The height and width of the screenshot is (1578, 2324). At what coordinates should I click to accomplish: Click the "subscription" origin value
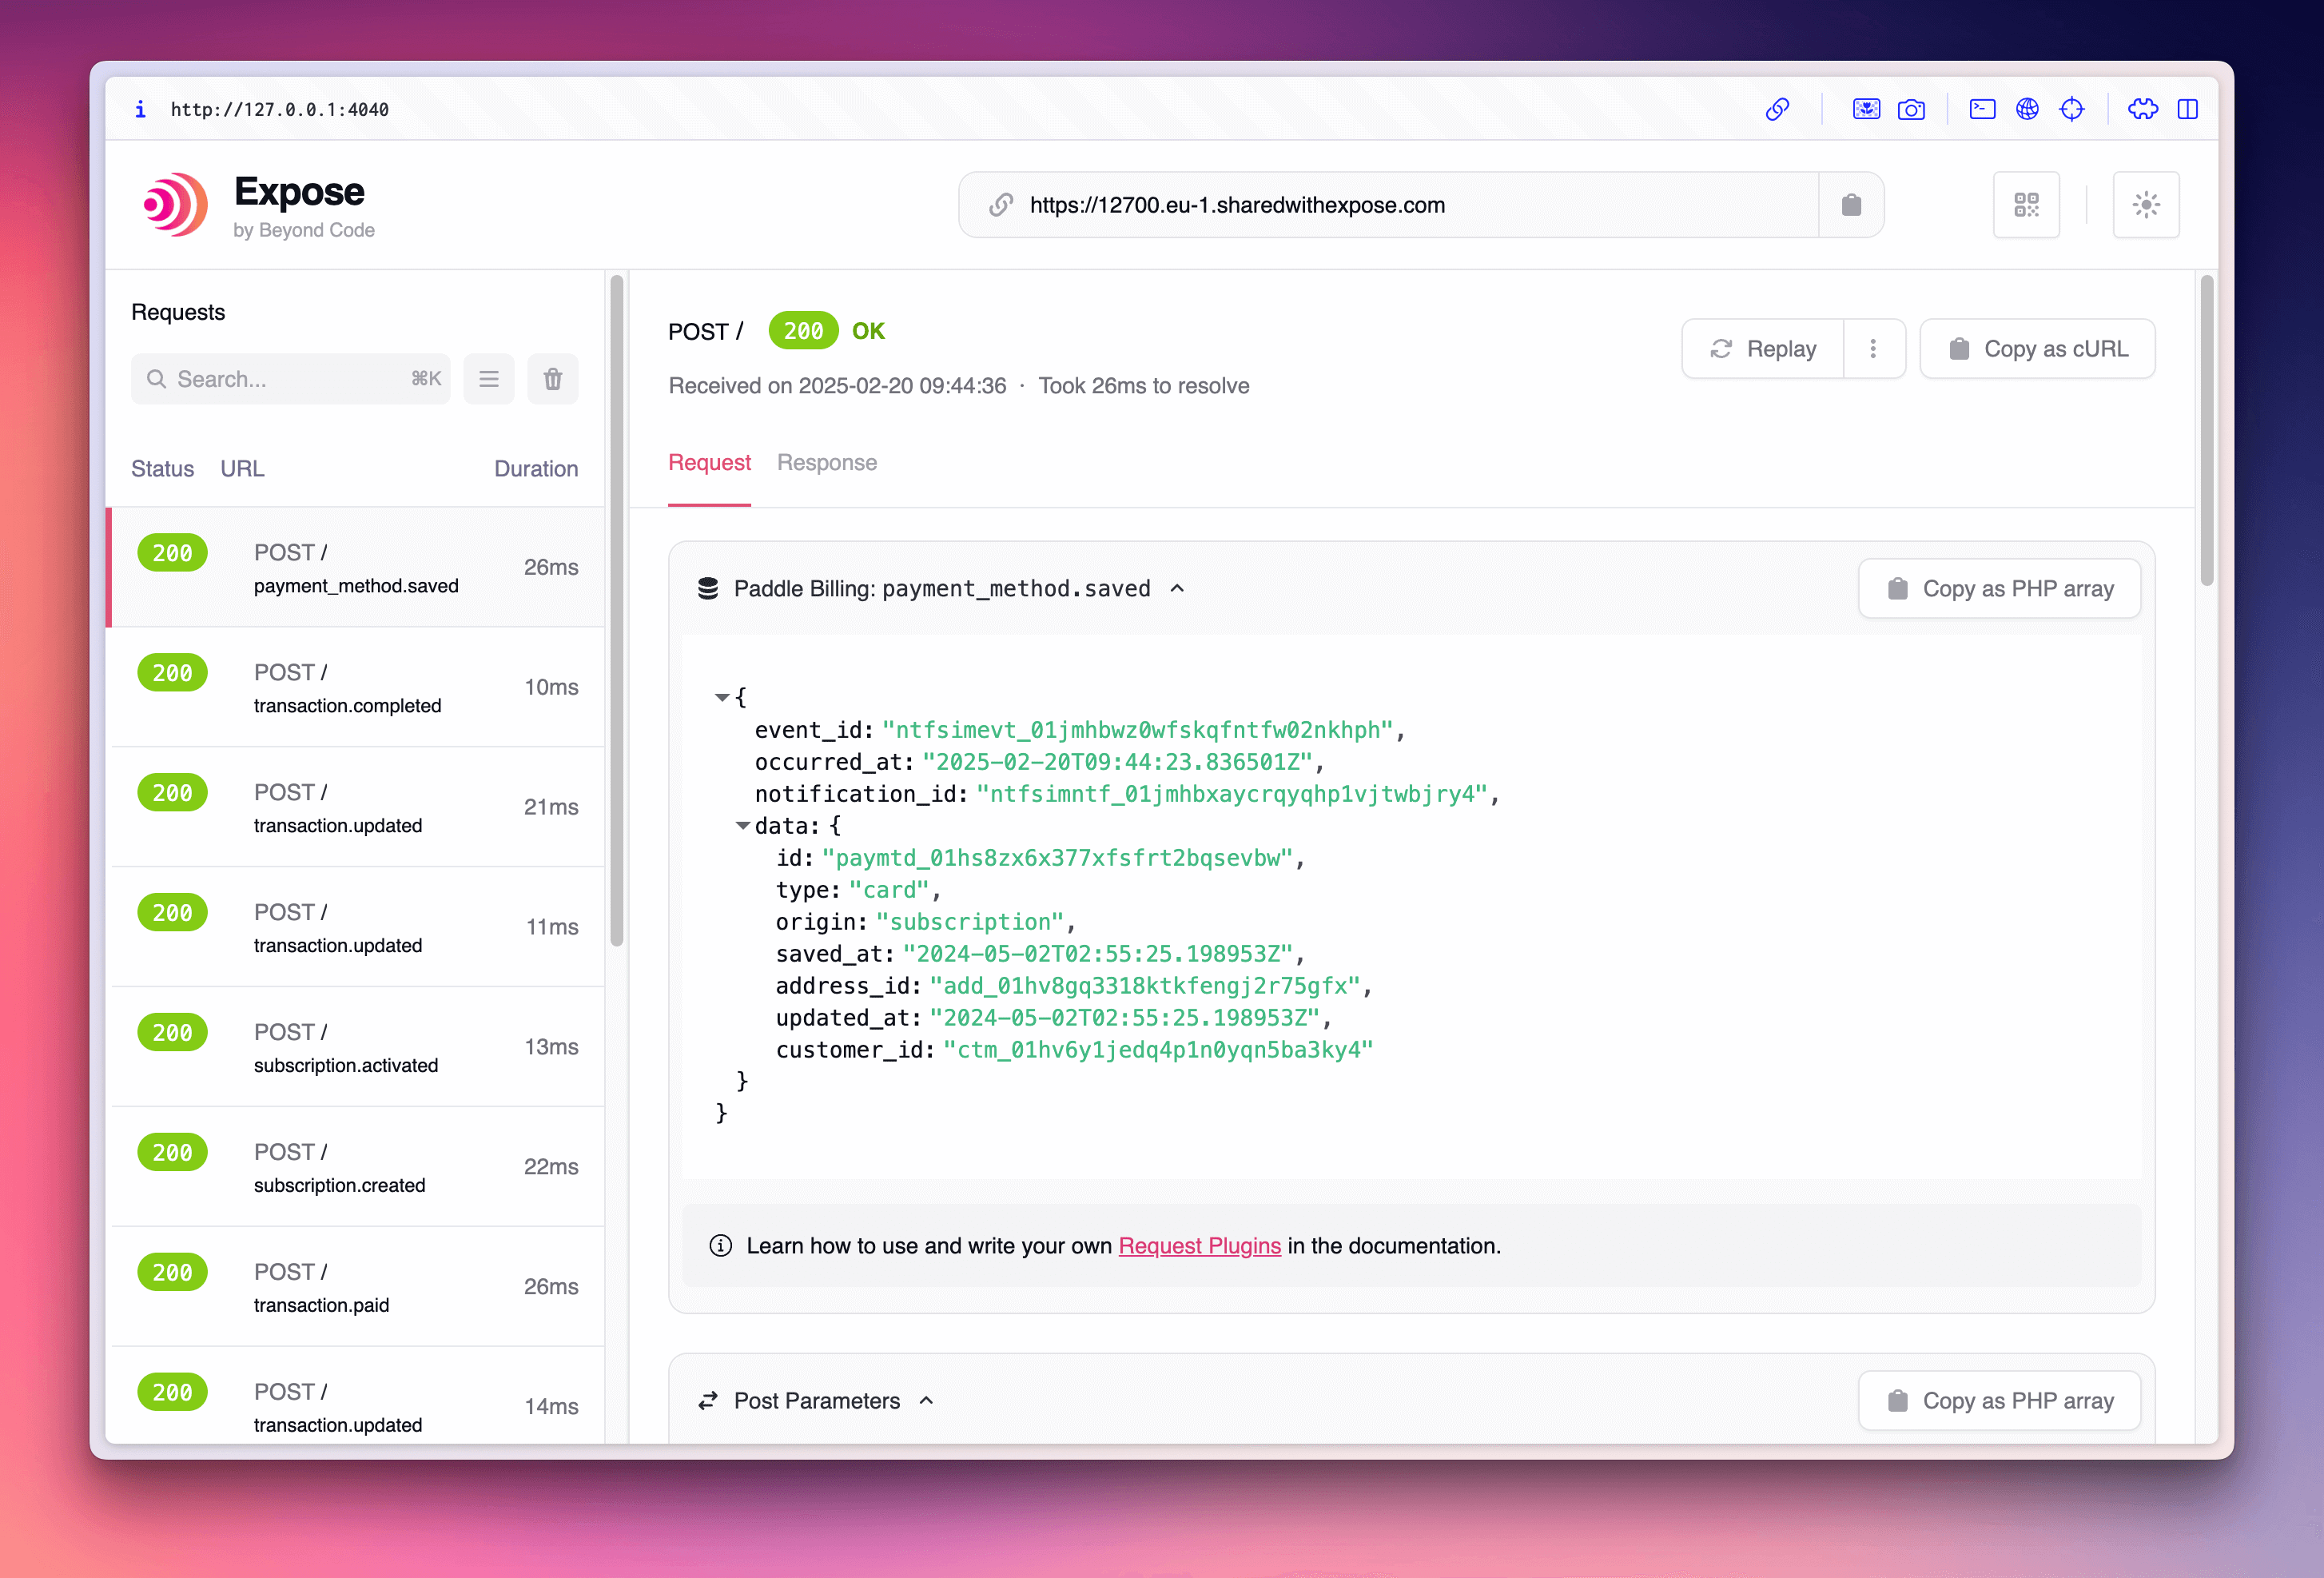pos(970,922)
